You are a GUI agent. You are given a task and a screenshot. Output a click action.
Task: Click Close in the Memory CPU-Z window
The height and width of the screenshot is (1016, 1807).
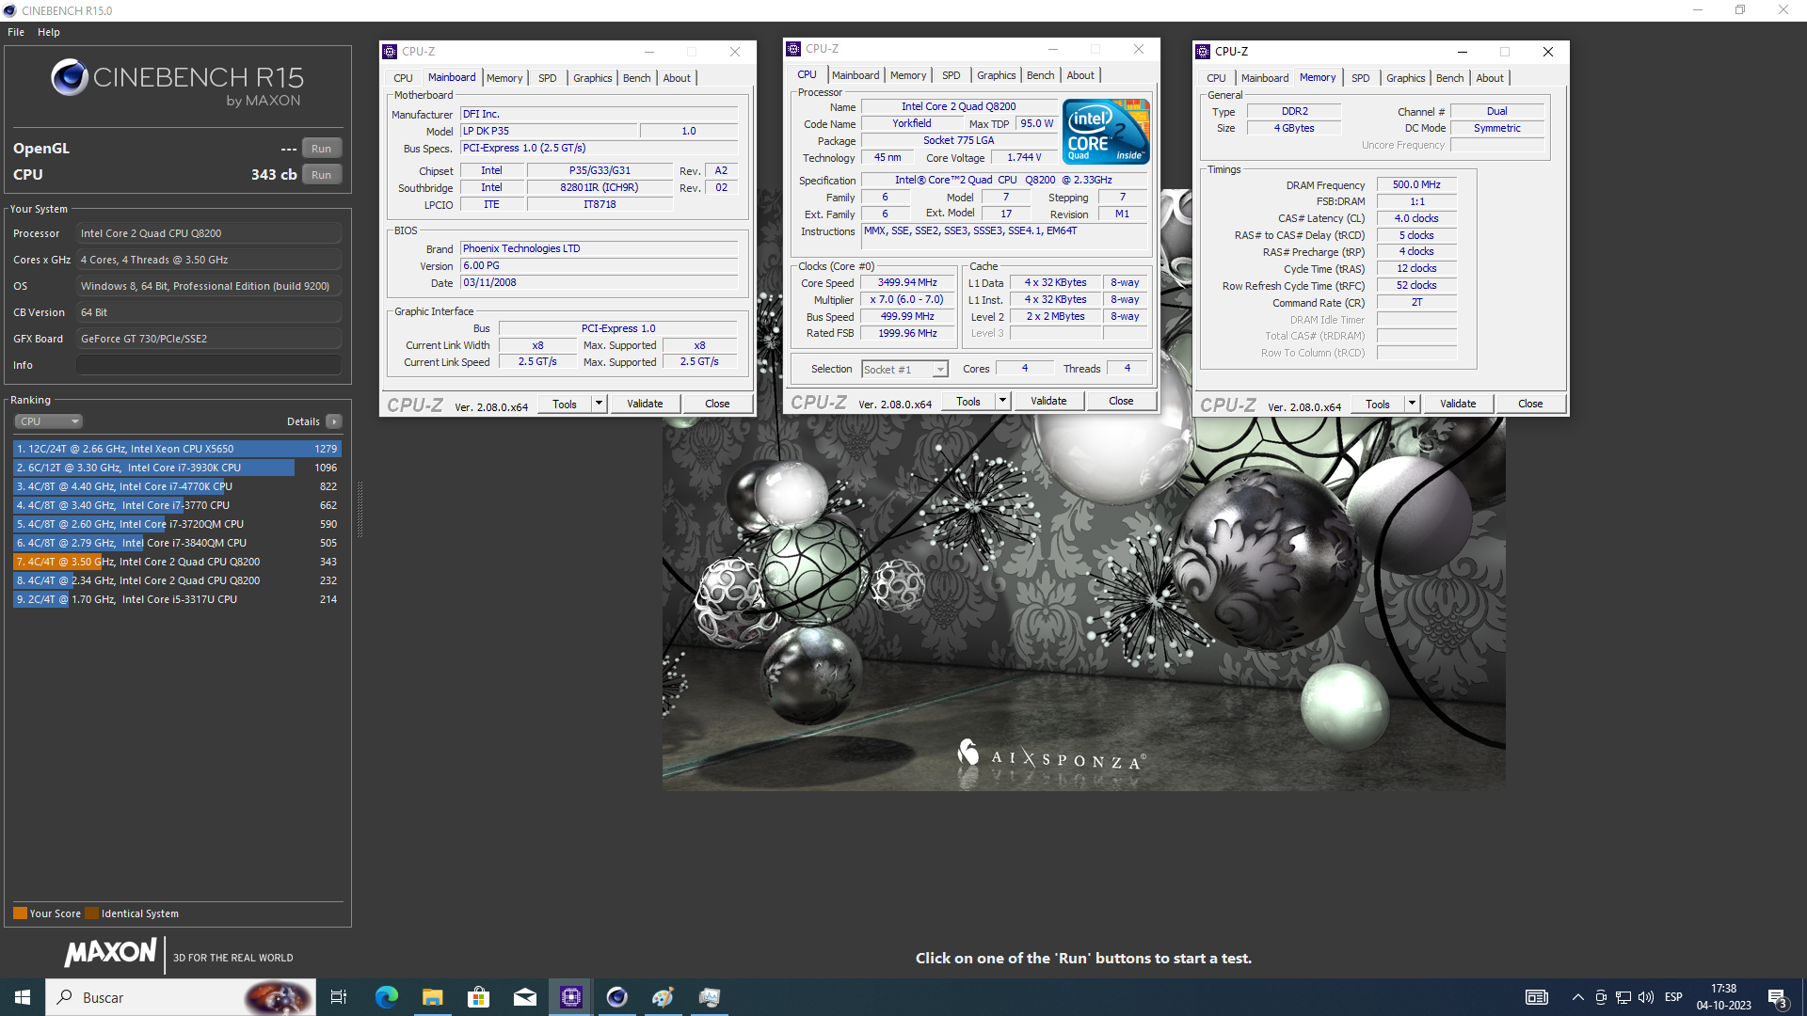click(1530, 404)
